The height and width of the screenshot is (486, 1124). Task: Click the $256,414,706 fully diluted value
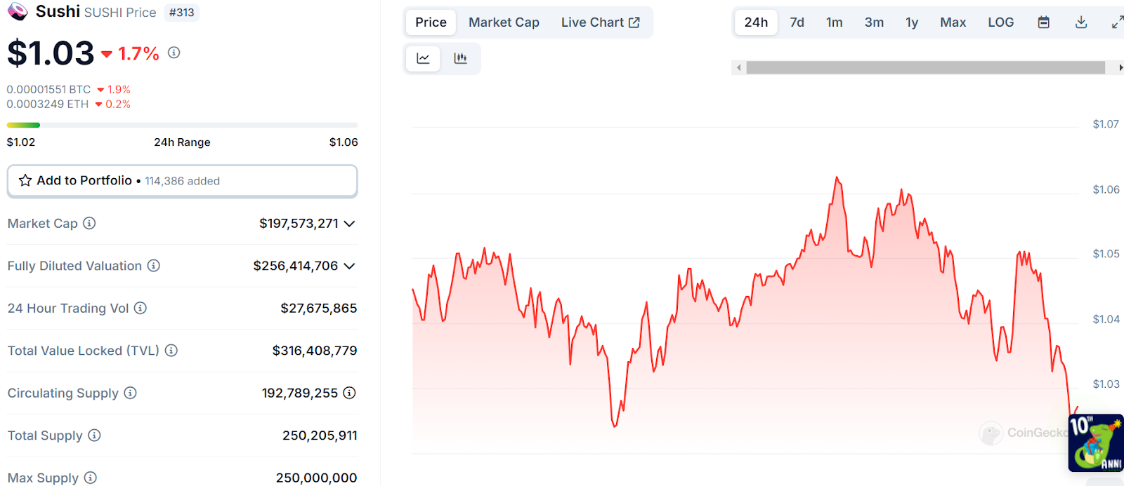click(296, 266)
